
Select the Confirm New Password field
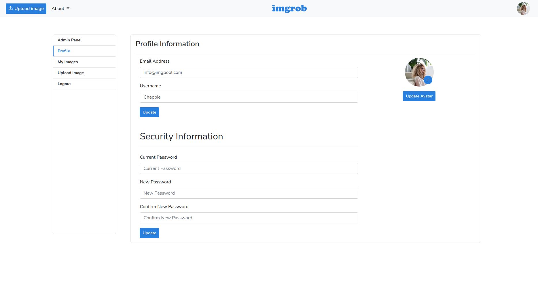pyautogui.click(x=249, y=218)
